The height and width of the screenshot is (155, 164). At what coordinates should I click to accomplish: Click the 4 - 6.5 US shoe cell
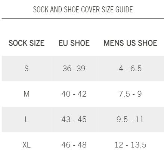tap(130, 69)
